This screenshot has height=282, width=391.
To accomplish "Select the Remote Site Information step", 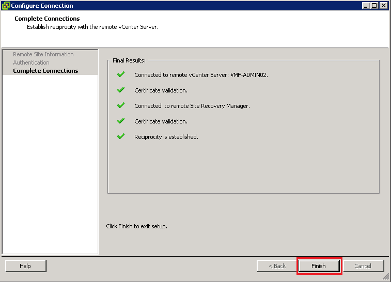I will click(x=43, y=54).
